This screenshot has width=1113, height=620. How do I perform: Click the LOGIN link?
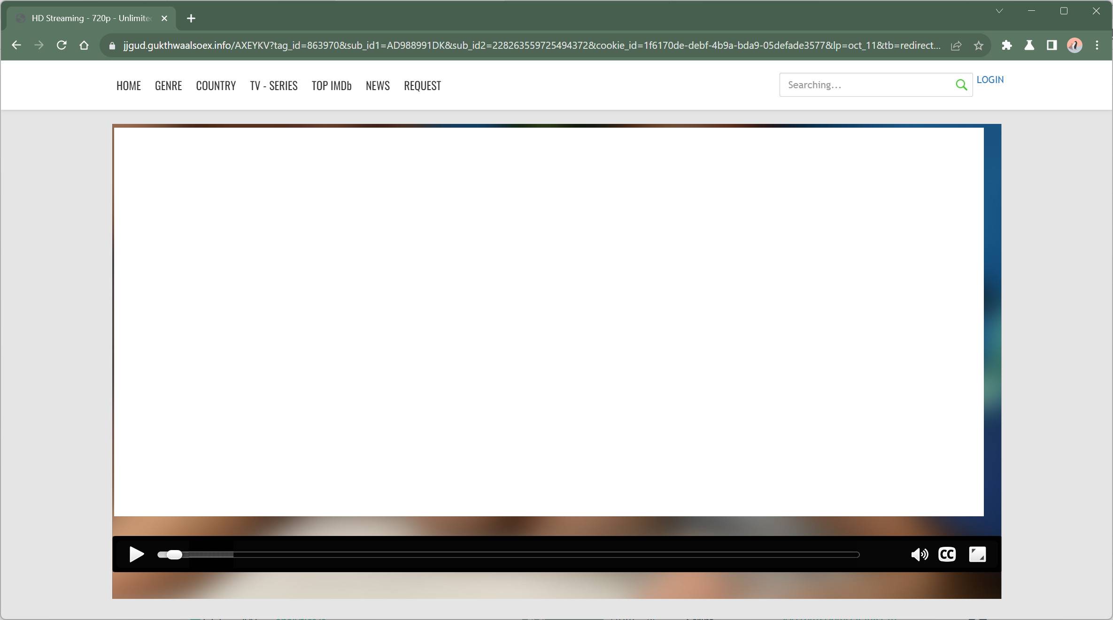(x=990, y=80)
